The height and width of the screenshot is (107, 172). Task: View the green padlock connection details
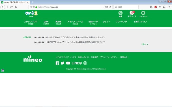[x=36, y=7]
